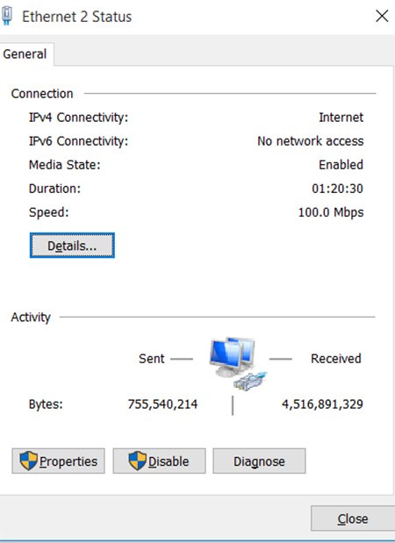This screenshot has height=543, width=395.
Task: Click the Ethernet adapter icon in the title bar
Action: coord(7,16)
